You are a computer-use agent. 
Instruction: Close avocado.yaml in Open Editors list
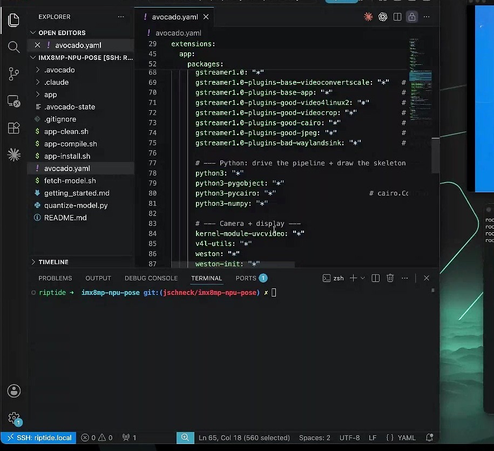[37, 45]
